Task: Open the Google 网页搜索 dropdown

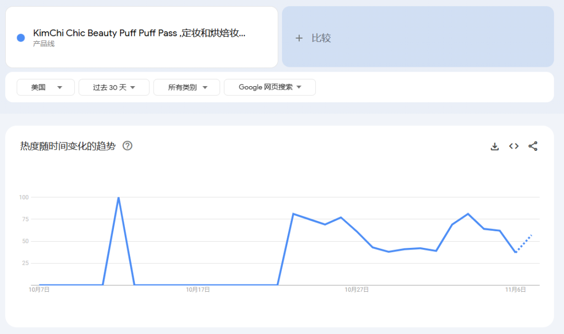Action: 270,87
